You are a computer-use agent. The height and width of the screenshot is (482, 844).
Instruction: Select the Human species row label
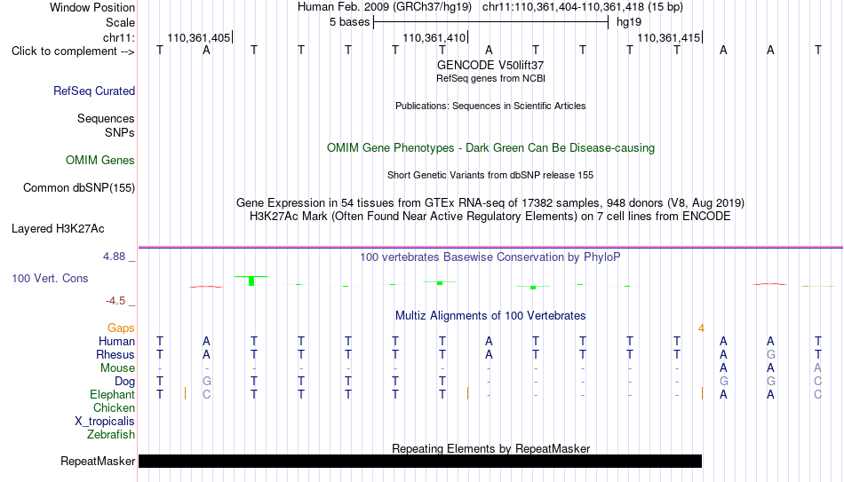(116, 342)
